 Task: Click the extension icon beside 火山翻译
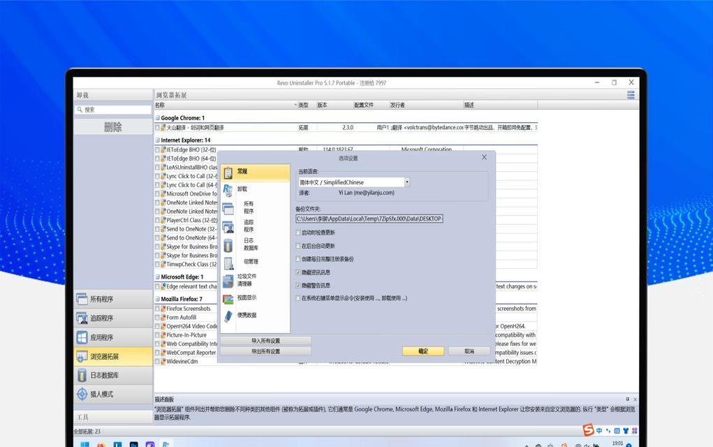point(163,128)
